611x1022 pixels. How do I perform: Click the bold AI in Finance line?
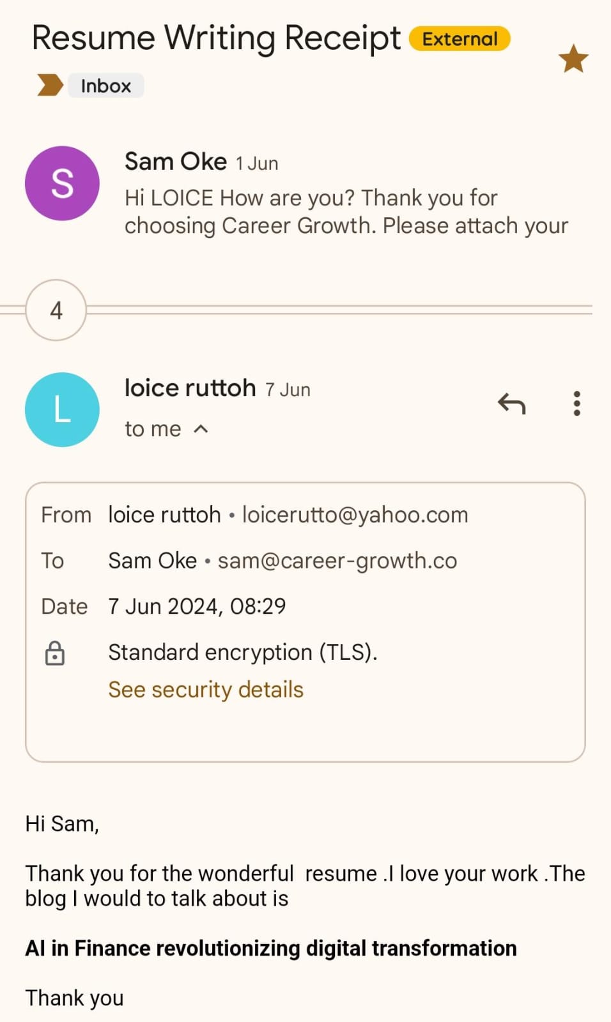point(271,949)
